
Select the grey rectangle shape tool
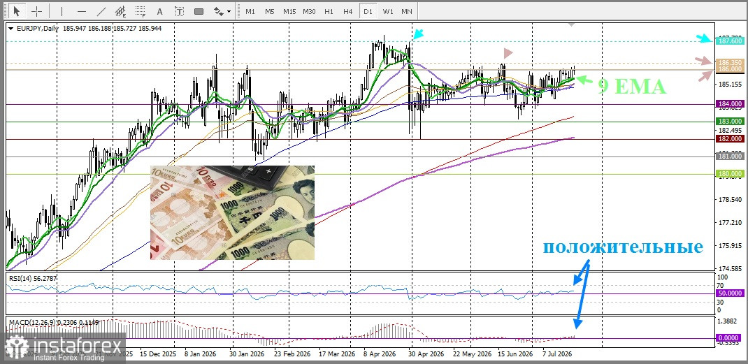[x=199, y=10]
